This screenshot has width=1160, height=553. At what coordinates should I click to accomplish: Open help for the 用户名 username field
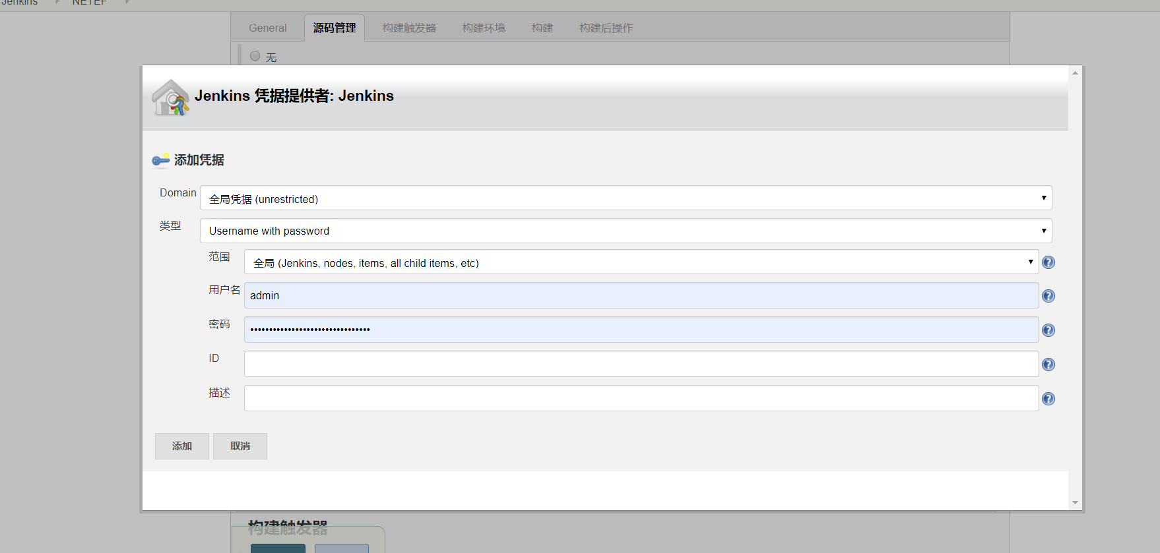coord(1048,296)
